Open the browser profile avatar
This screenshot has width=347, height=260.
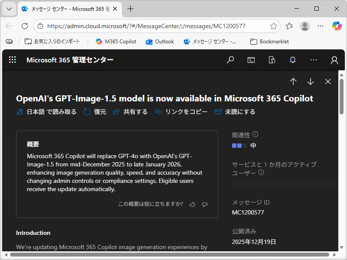coord(305,26)
